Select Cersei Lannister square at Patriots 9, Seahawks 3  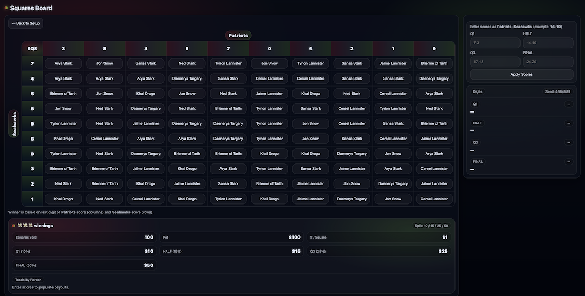434,168
